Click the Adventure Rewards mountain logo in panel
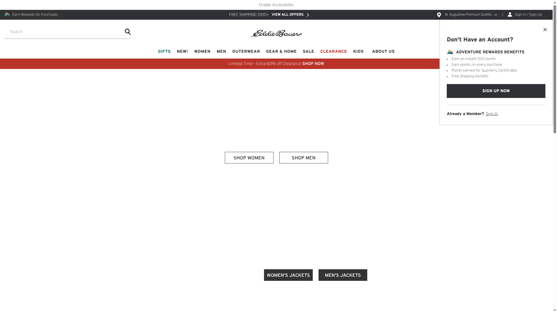This screenshot has width=557, height=313. click(x=450, y=52)
